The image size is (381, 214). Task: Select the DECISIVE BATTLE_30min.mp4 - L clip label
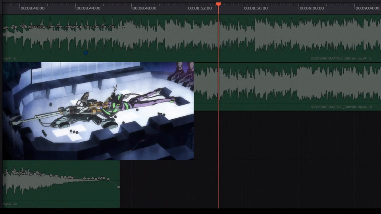341,58
